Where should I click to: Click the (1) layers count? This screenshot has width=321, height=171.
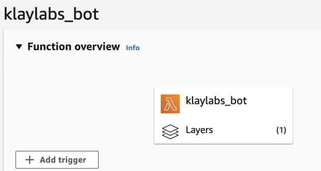tap(281, 130)
